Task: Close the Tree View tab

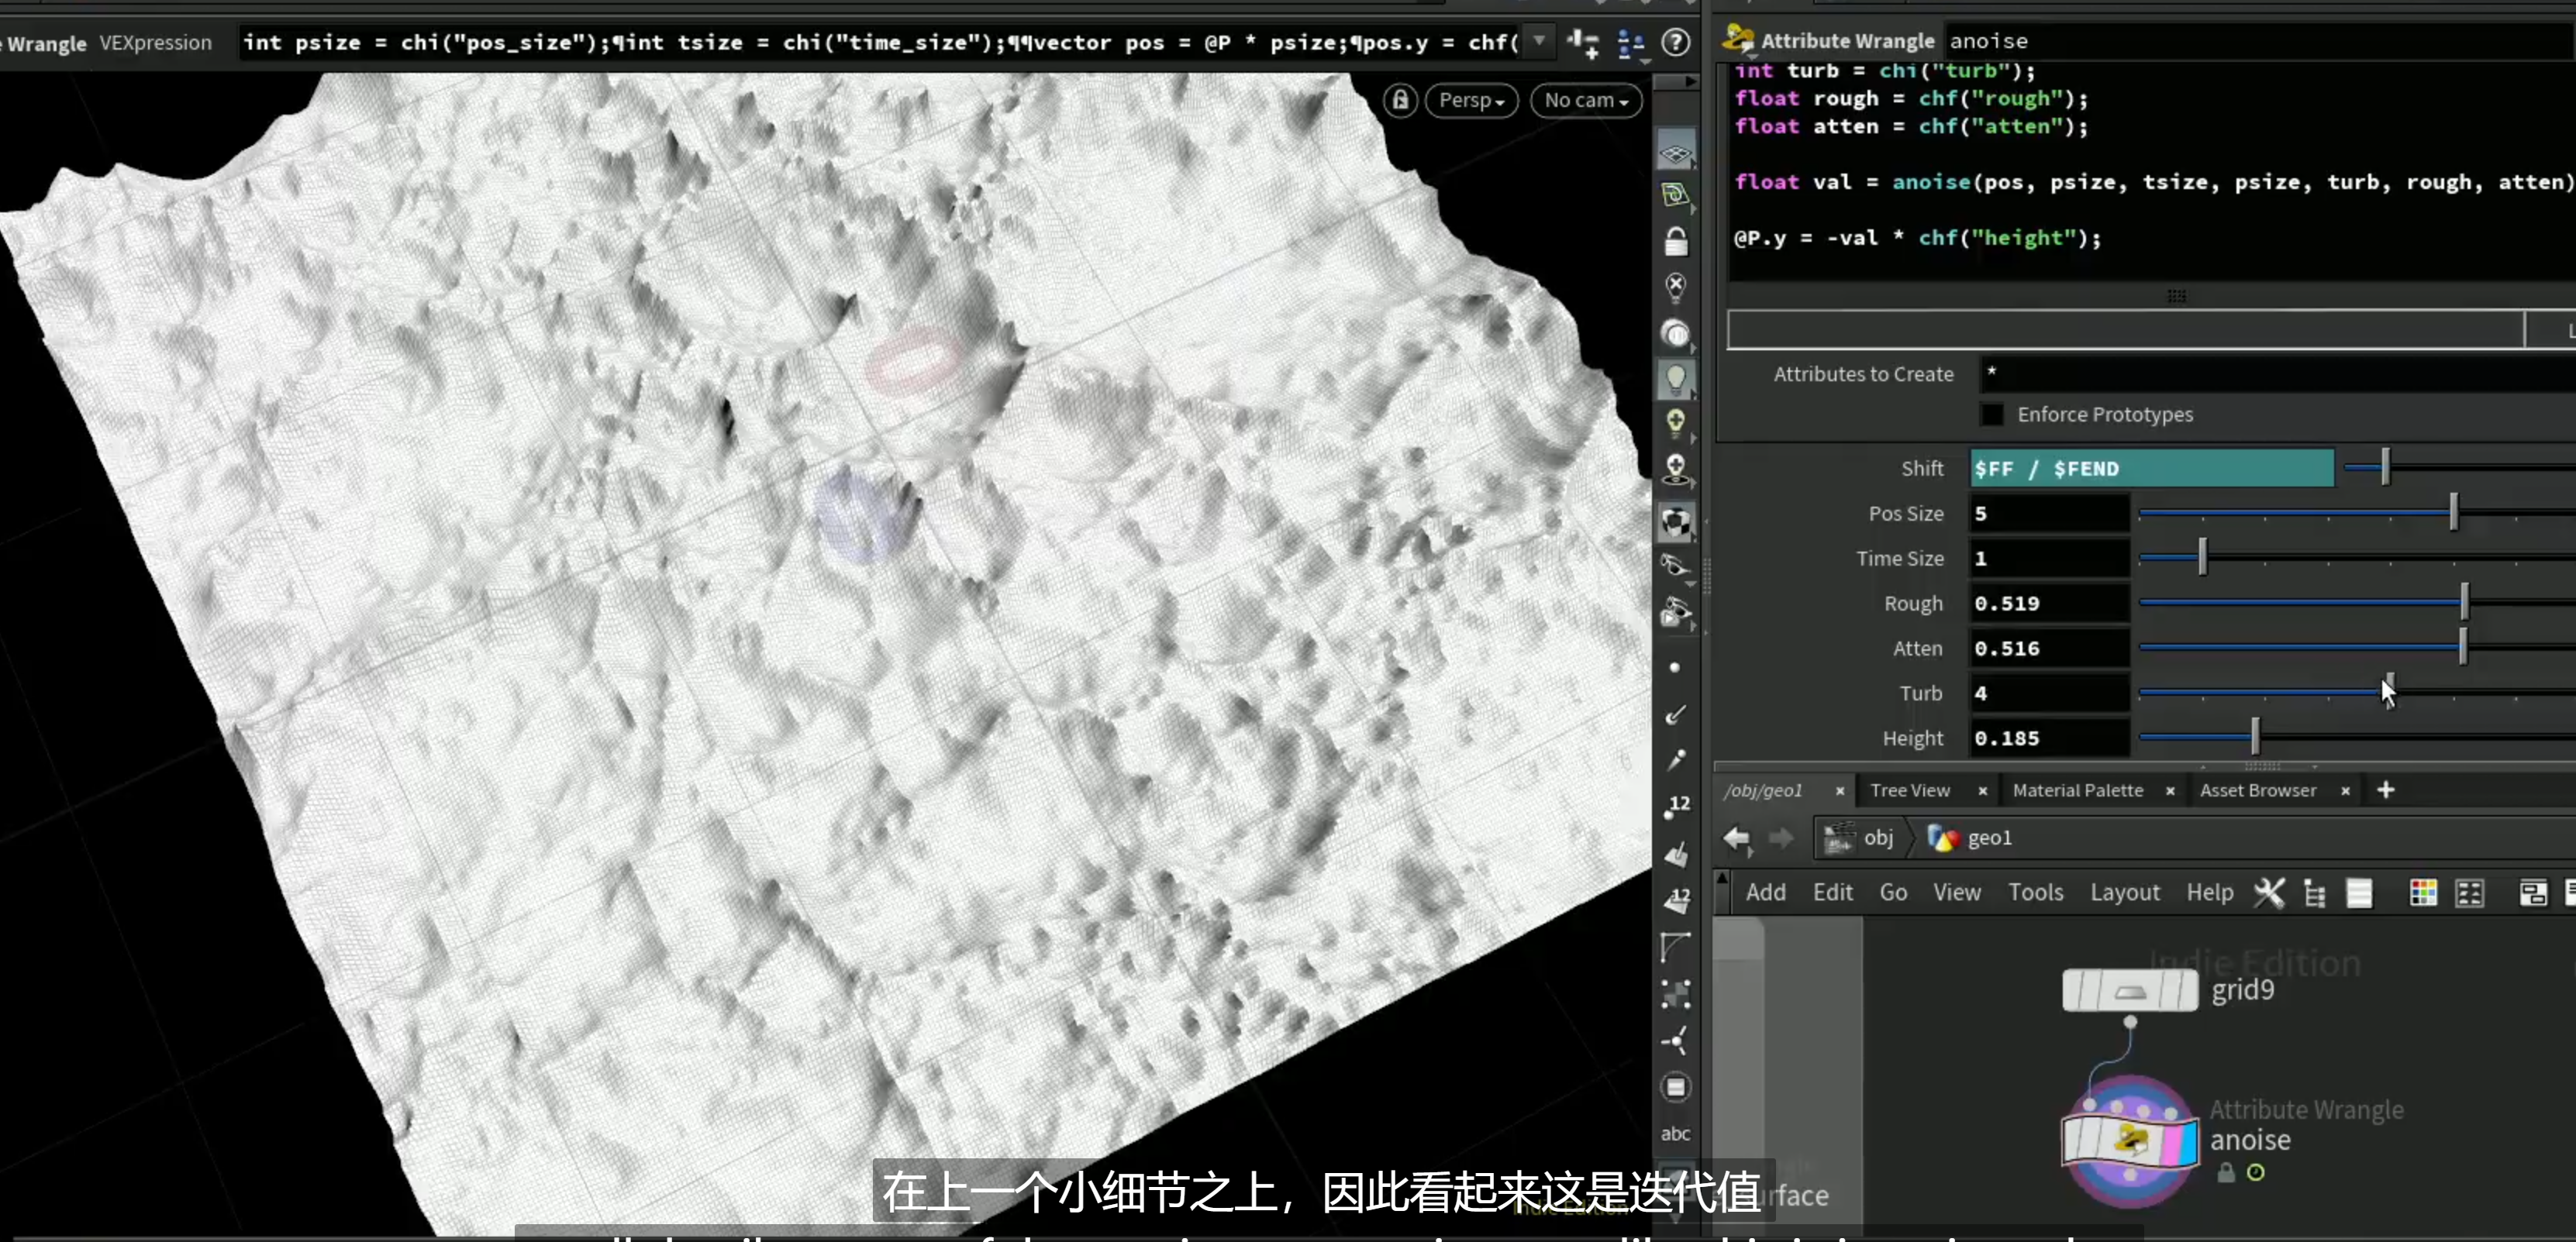Action: [x=1983, y=790]
